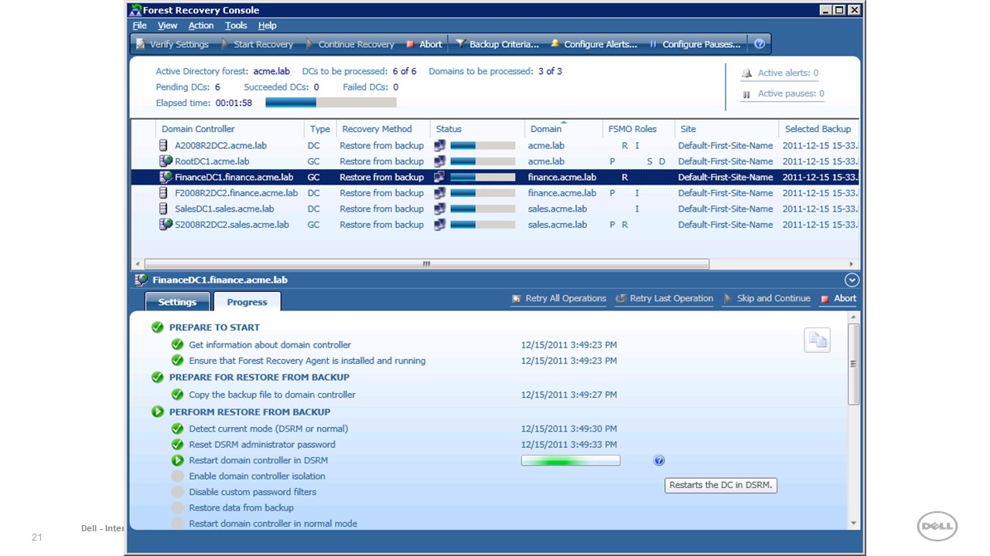Click status icon in RootDC1.acme.lab row
This screenshot has height=556, width=990.
tap(440, 161)
